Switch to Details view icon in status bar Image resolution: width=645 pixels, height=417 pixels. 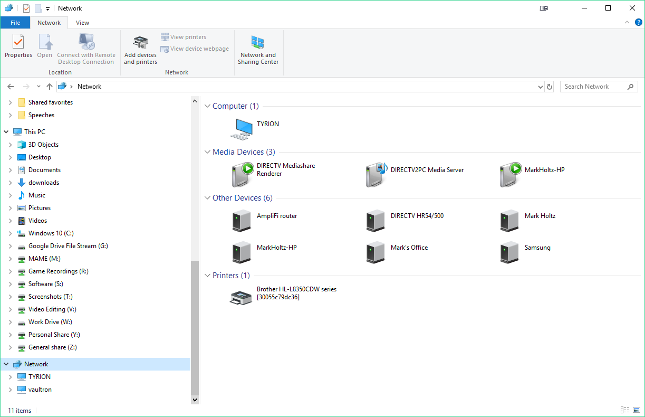[x=625, y=410]
